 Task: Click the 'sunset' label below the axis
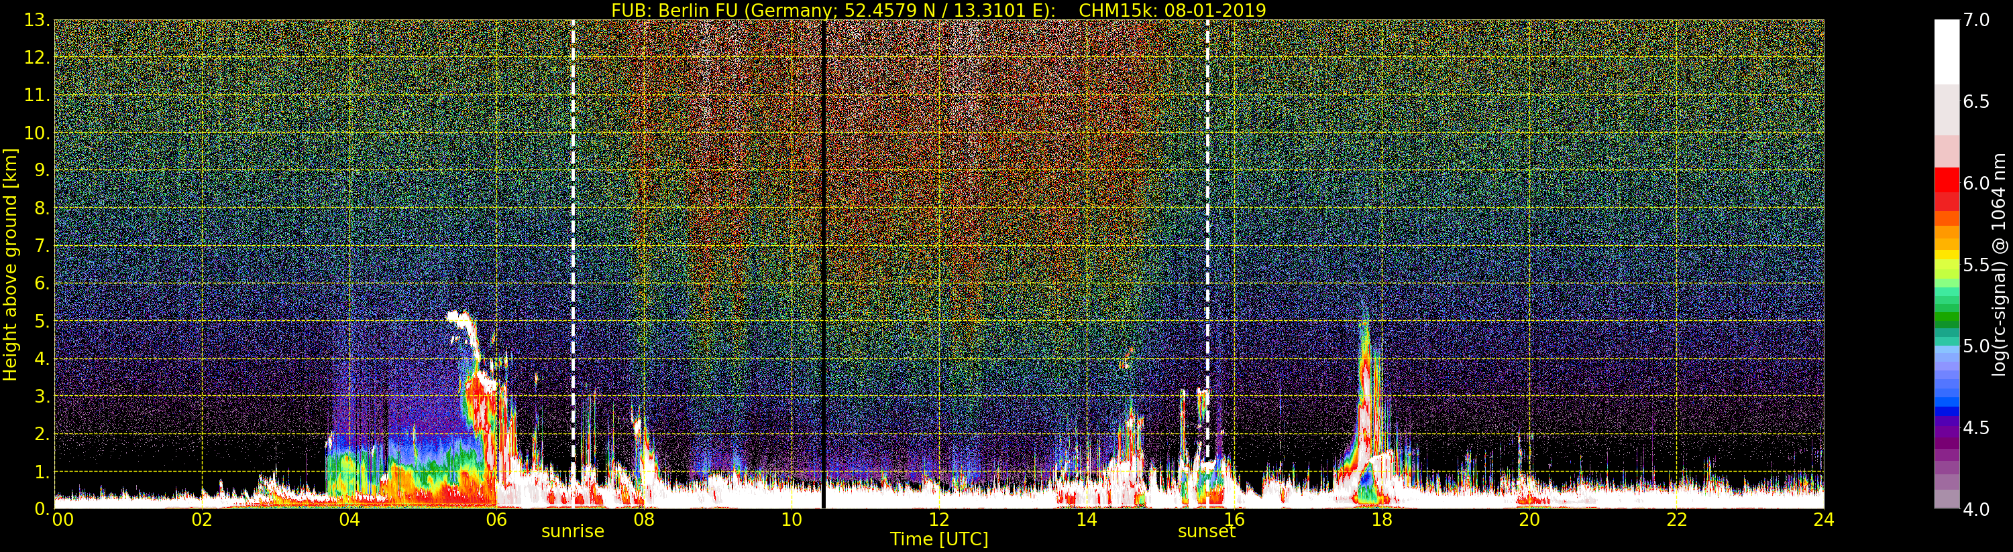coord(1207,531)
